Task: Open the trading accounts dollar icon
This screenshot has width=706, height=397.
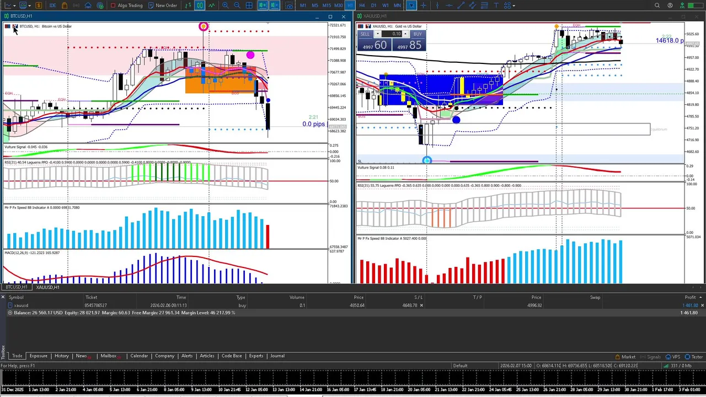Action: pos(39,6)
